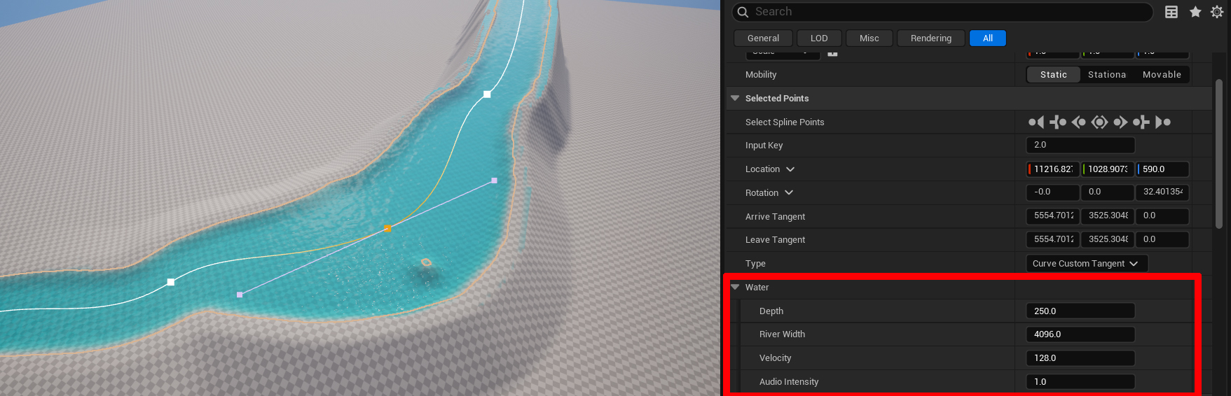Set Mobility to Stationary

(x=1106, y=75)
